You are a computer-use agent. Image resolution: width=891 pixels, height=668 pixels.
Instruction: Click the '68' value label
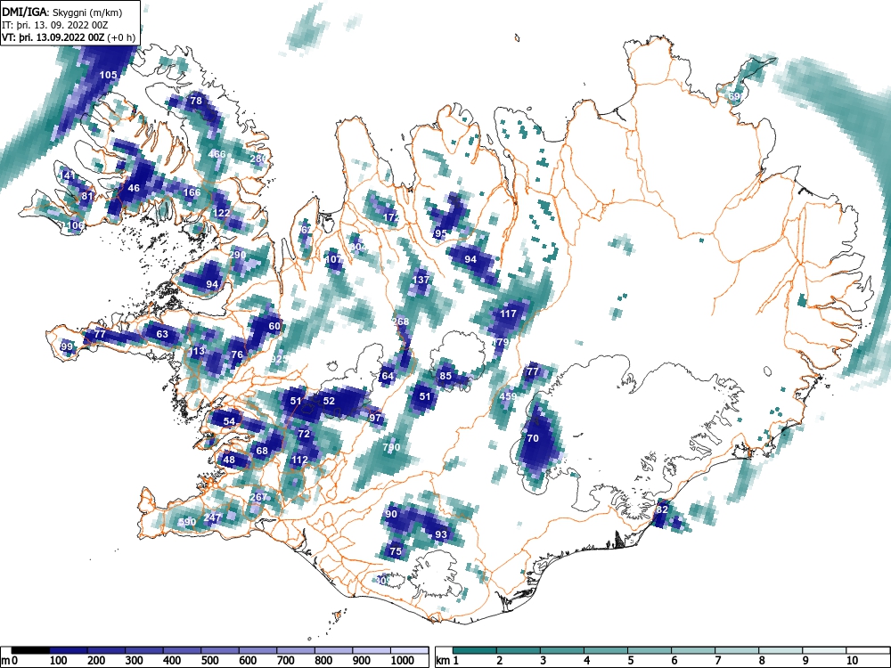[262, 451]
